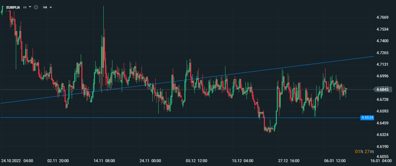Select the 4.6524 horizontal line price tag

(x=367, y=118)
